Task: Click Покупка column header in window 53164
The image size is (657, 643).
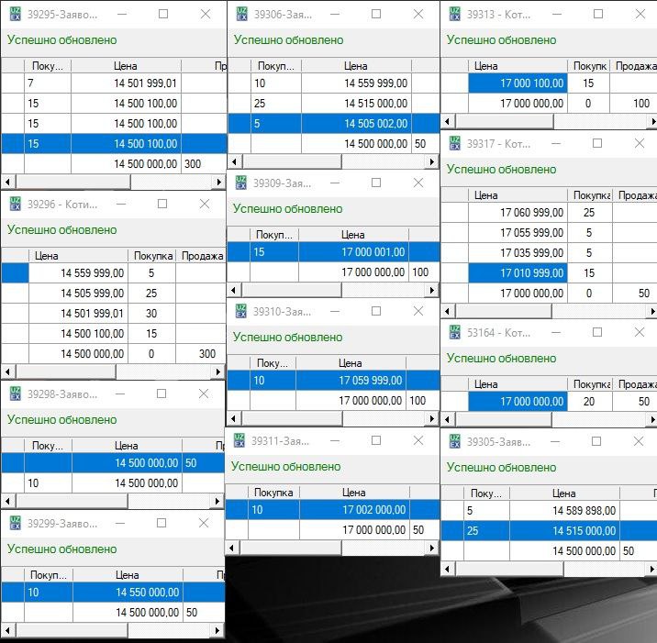Action: click(x=590, y=384)
